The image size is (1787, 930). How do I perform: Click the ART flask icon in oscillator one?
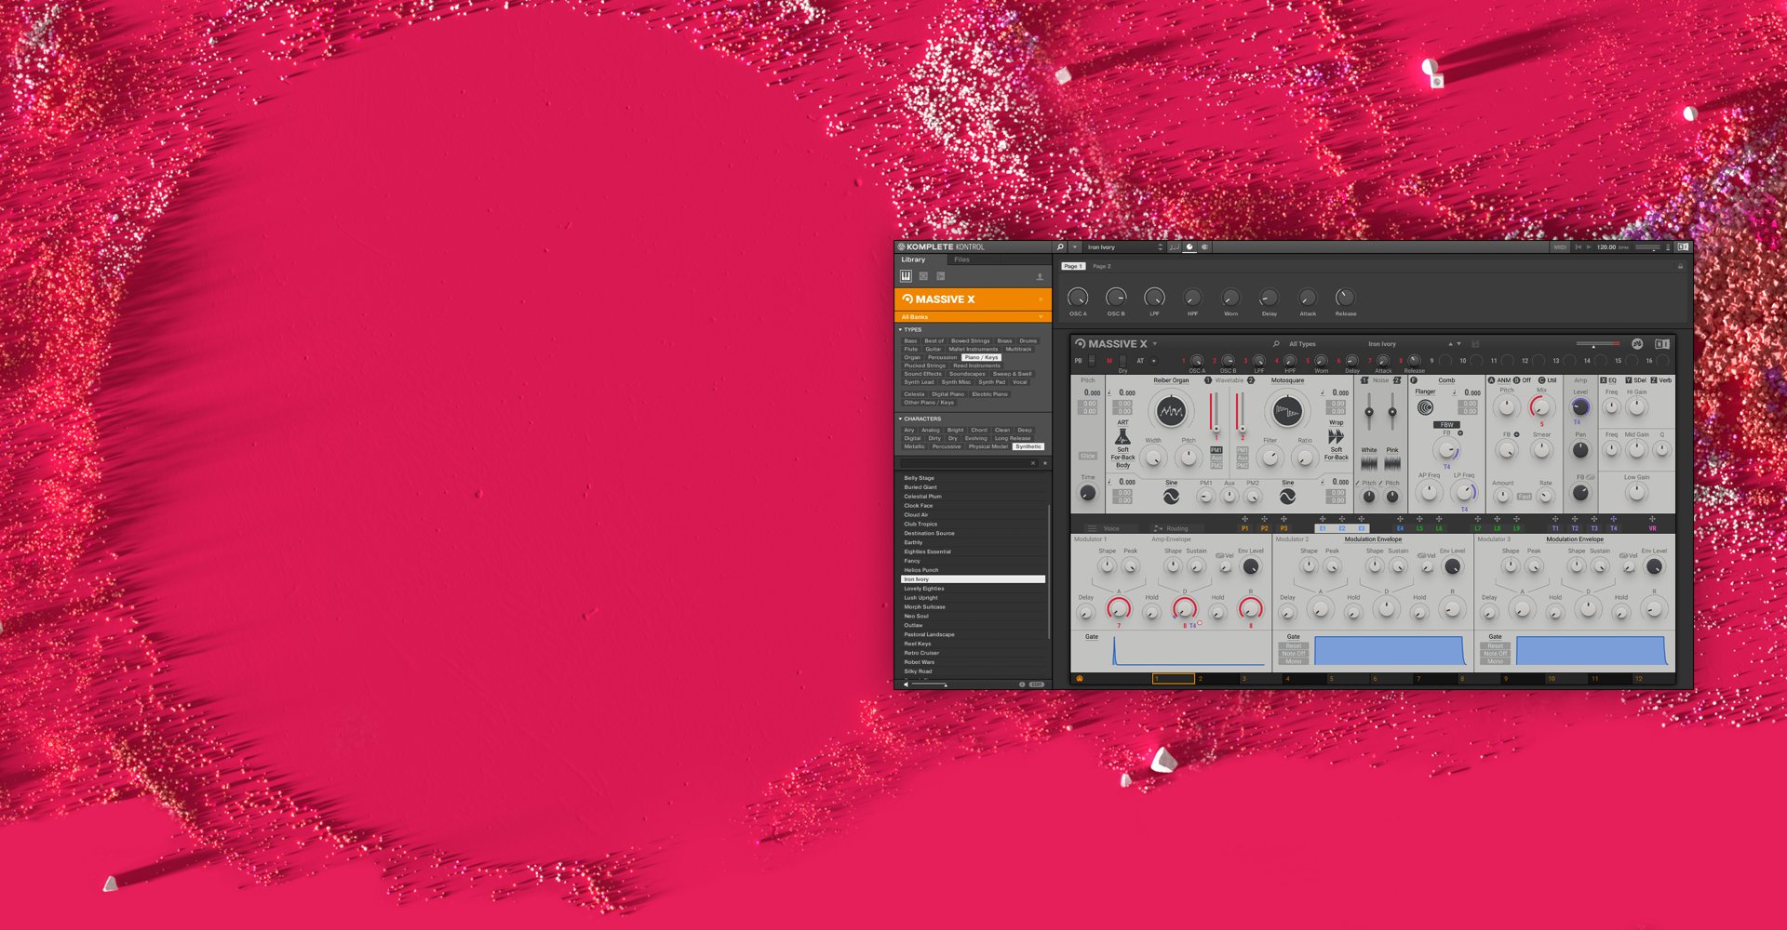(1122, 437)
